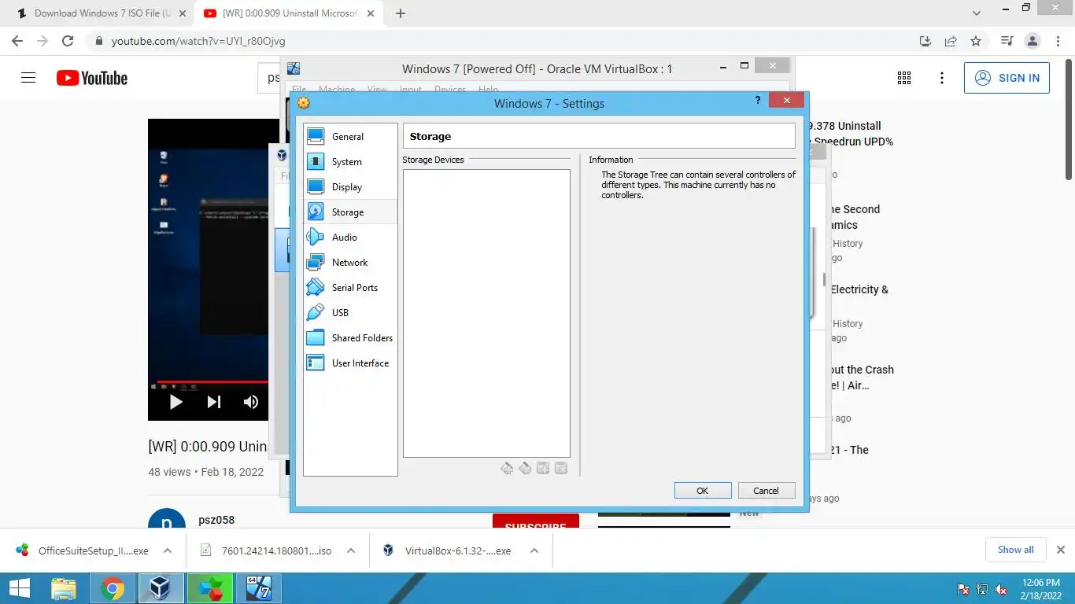Click the add storage controller icon
Viewport: 1075px width, 604px height.
tap(507, 469)
